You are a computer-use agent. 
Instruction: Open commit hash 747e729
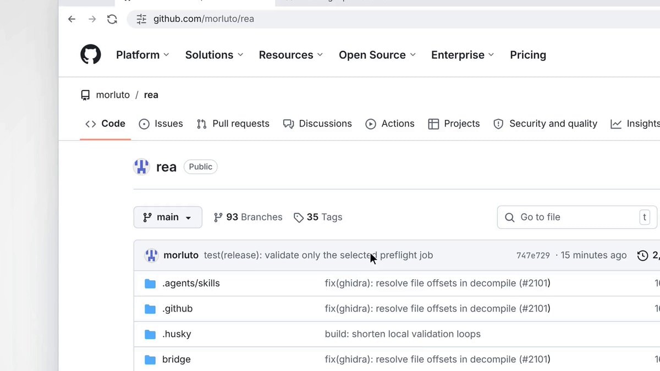click(533, 256)
